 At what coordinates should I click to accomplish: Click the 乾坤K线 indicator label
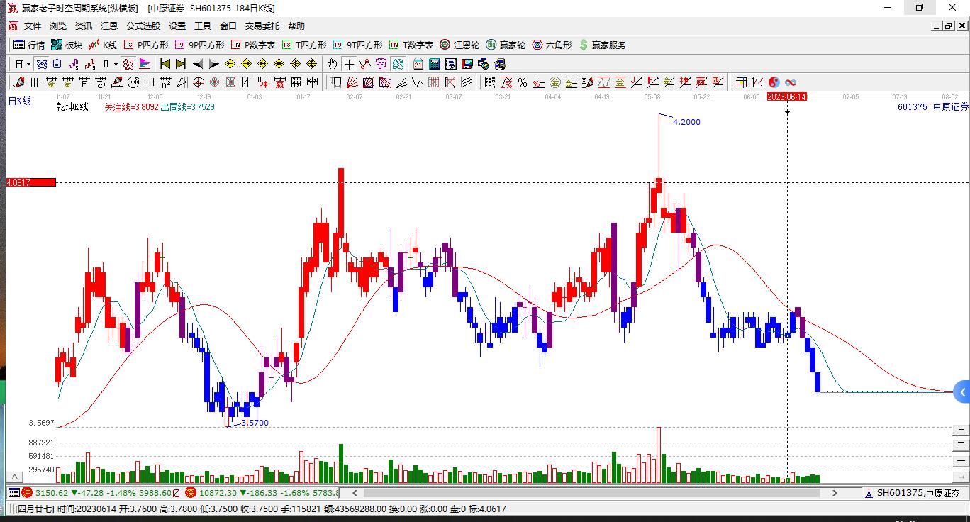point(72,107)
